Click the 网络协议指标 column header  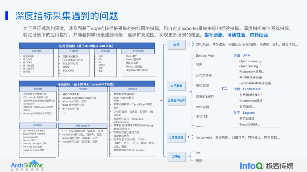(x=83, y=126)
